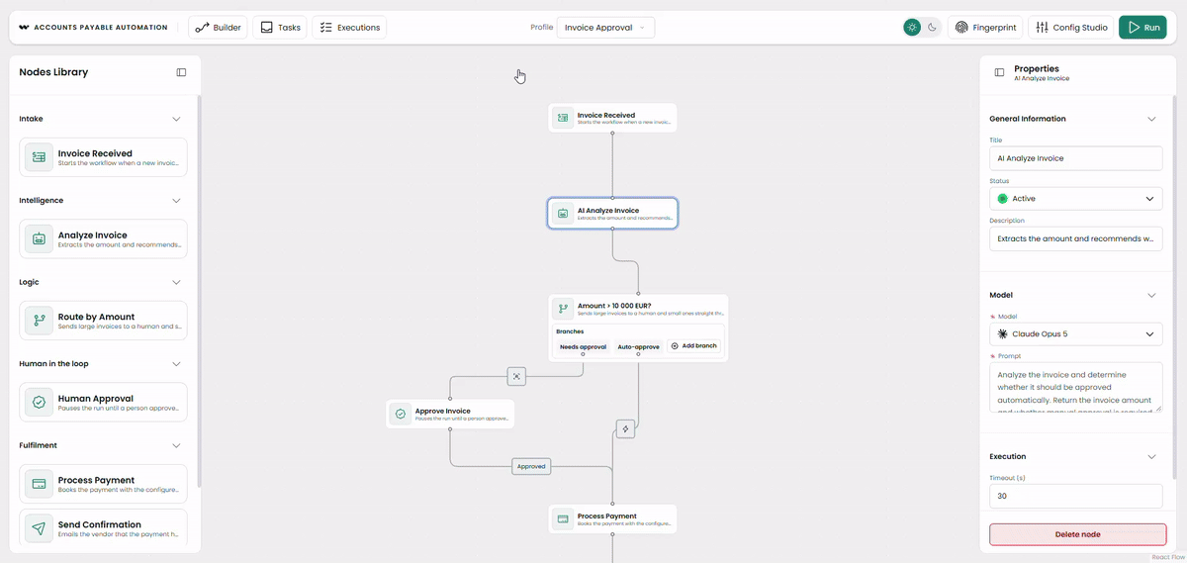
Task: Click the Branches label in router node
Action: click(570, 331)
